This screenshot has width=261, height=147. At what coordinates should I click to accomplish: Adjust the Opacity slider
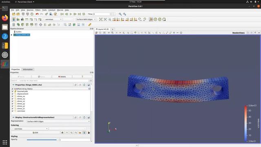tap(42, 140)
